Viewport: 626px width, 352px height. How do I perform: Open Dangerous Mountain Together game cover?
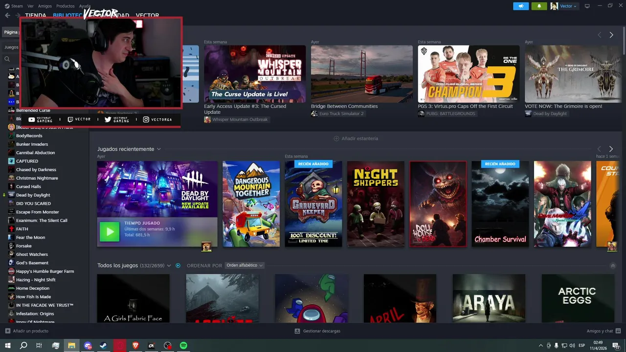pyautogui.click(x=251, y=204)
